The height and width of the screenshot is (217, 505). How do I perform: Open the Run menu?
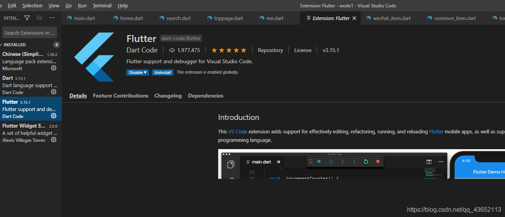82,5
